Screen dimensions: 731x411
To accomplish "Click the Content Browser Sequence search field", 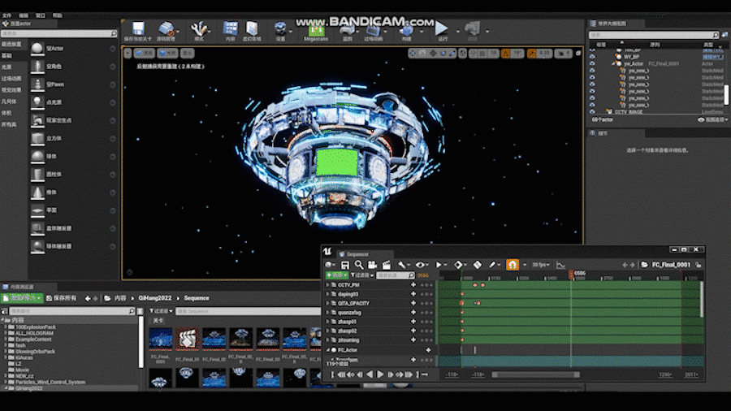I will point(248,311).
